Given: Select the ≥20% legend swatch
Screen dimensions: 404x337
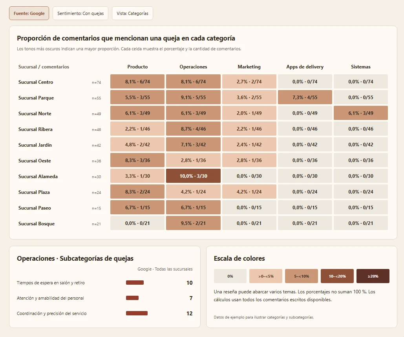Looking at the screenshot, I should click(373, 276).
